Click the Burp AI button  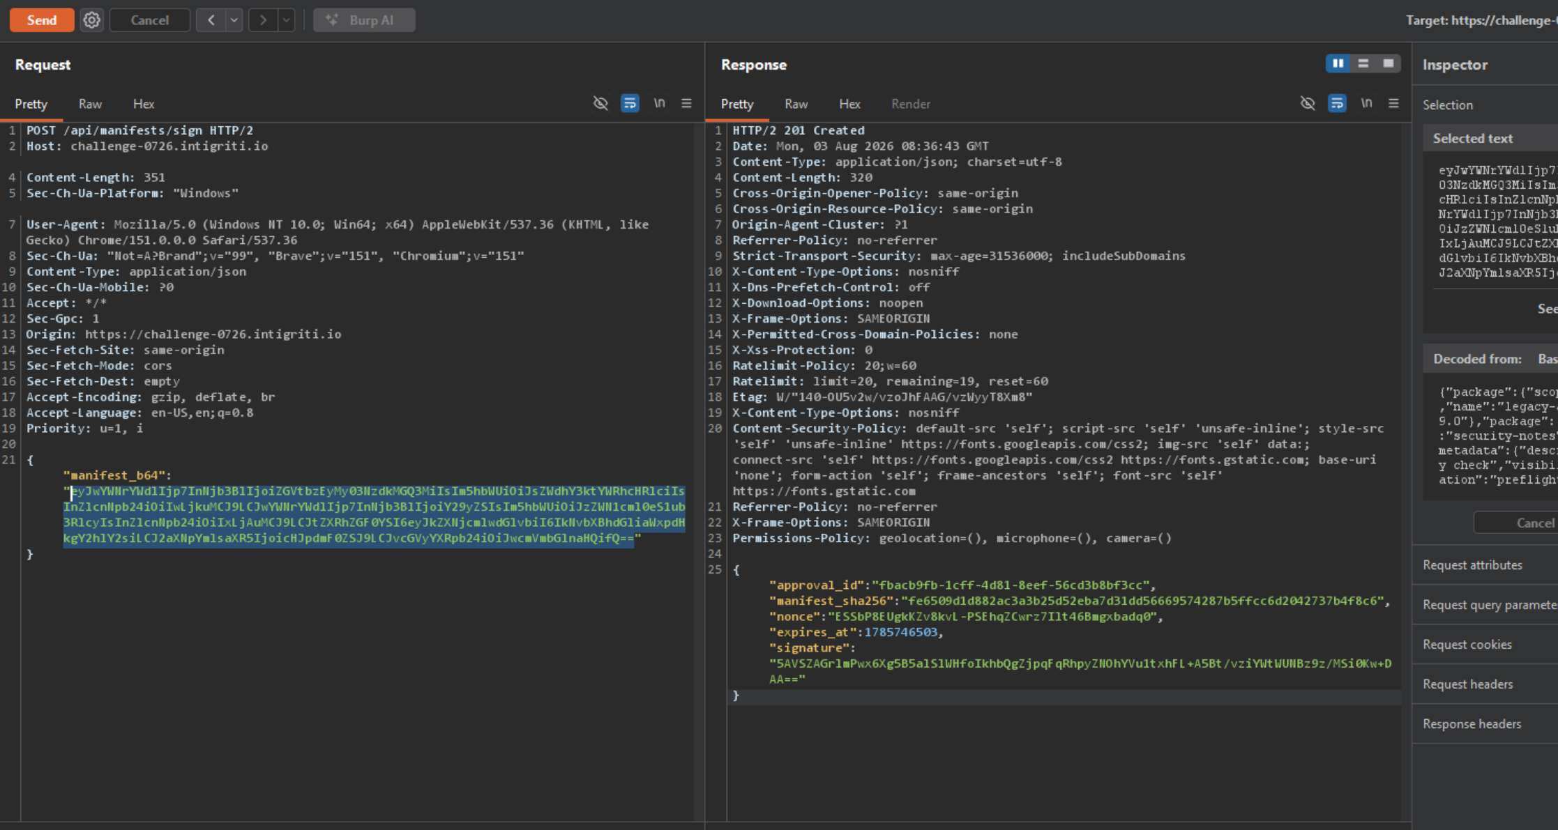[364, 20]
